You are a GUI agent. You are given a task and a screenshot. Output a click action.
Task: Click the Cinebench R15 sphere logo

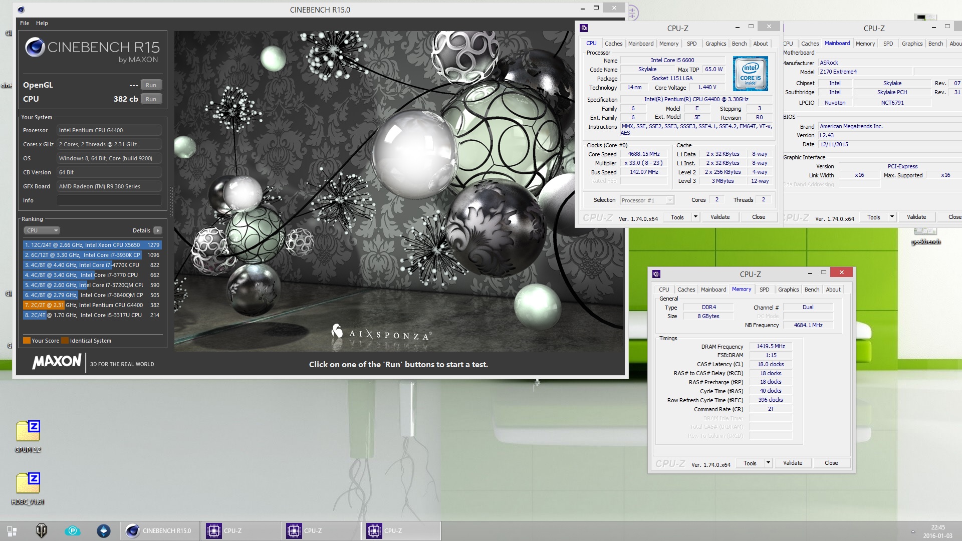click(35, 47)
